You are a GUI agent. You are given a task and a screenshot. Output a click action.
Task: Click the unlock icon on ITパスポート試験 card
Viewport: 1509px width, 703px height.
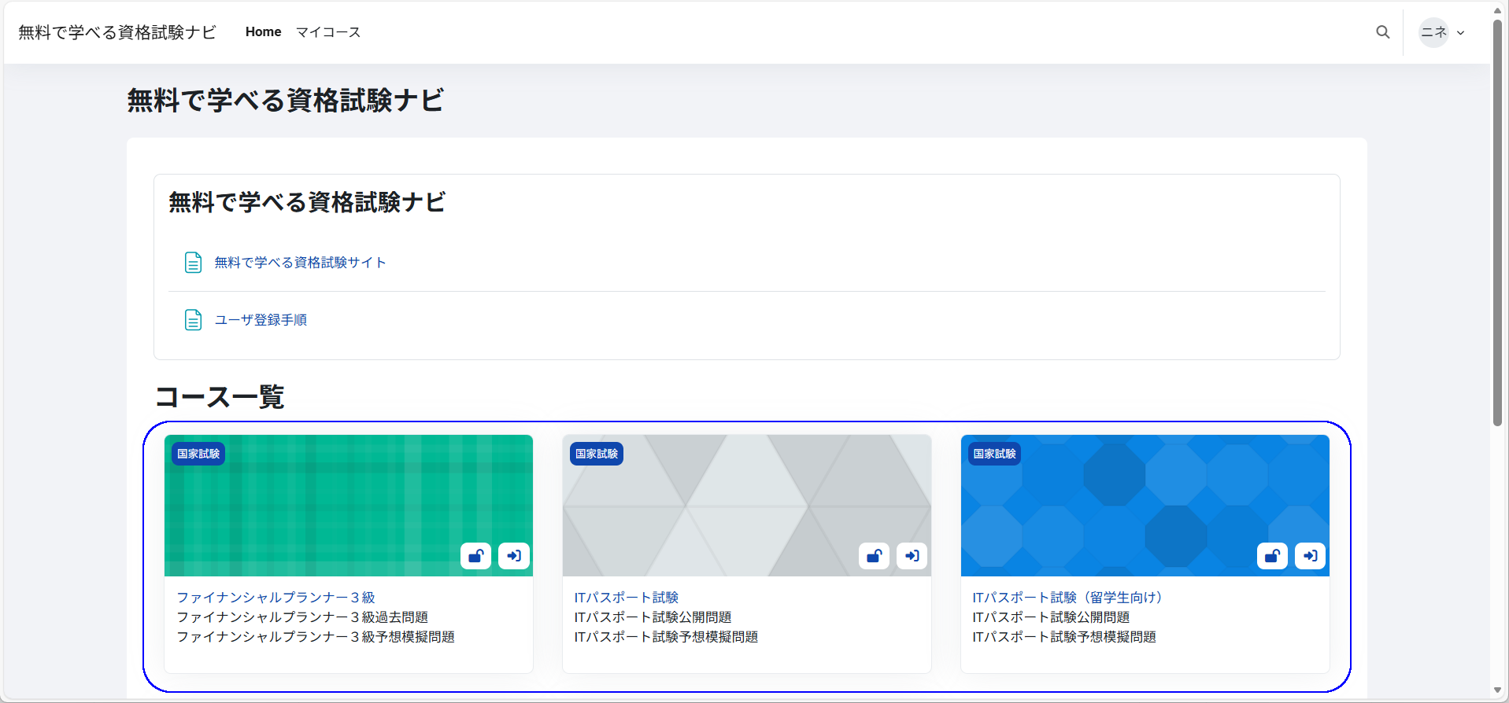pyautogui.click(x=874, y=556)
